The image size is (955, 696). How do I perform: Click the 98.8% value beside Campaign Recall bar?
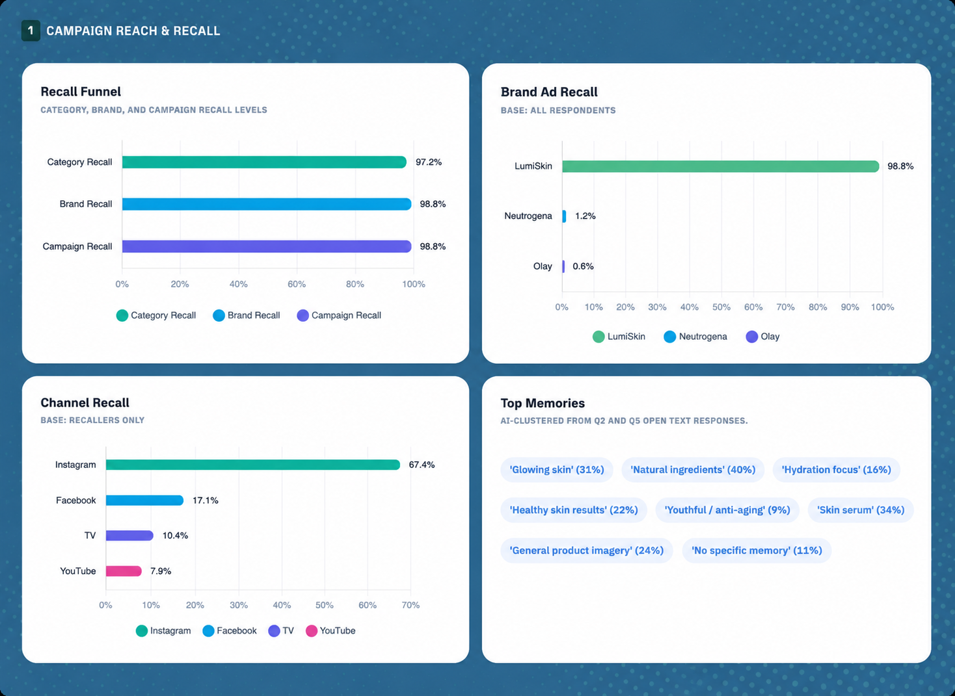pyautogui.click(x=433, y=246)
